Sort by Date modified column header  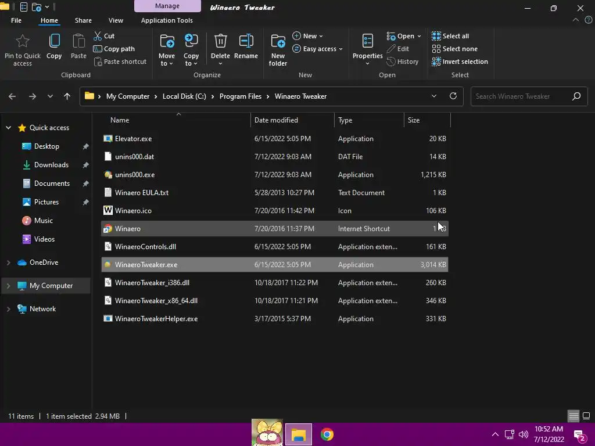292,120
